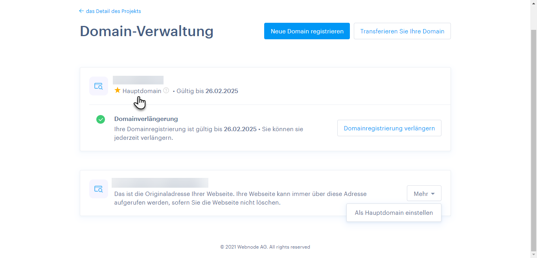Screen dimensions: 537x258
Task: Click the first domain card's search icon
Action: [x=98, y=86]
